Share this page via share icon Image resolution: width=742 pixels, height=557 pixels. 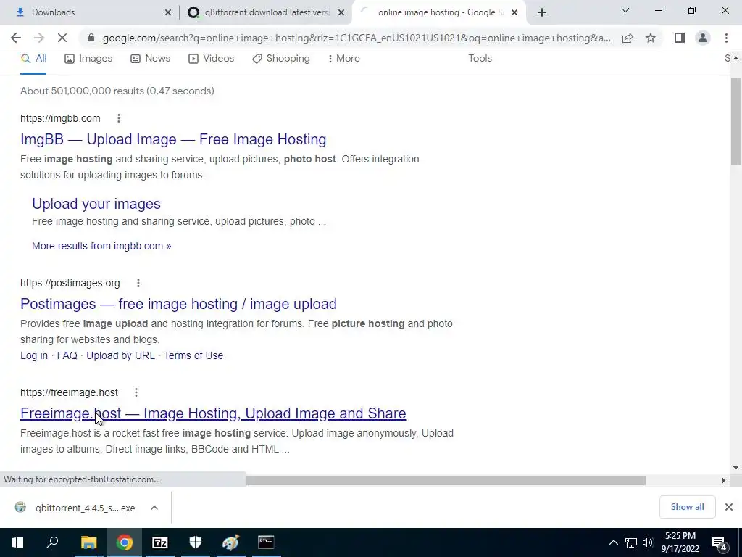(x=628, y=38)
